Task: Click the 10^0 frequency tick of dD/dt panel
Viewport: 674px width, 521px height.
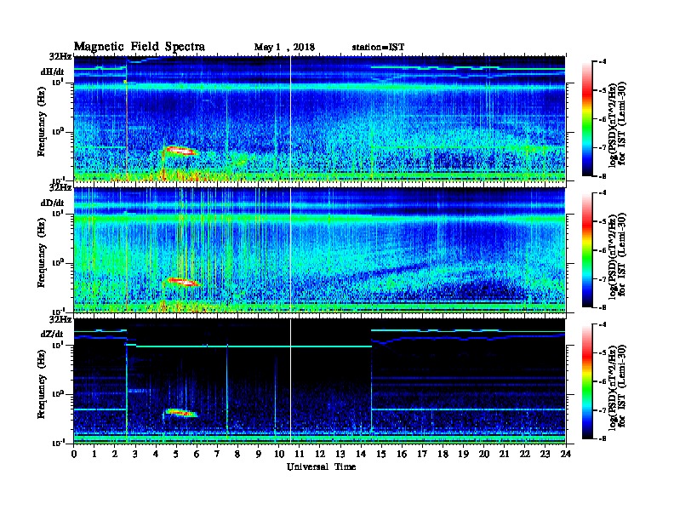Action: pyautogui.click(x=58, y=262)
